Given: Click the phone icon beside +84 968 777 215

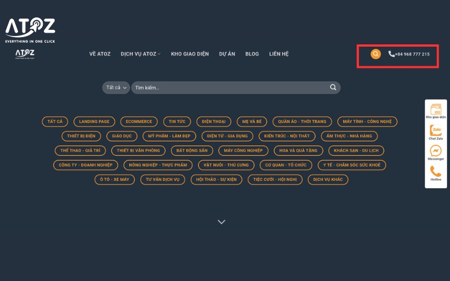Looking at the screenshot, I should (391, 54).
